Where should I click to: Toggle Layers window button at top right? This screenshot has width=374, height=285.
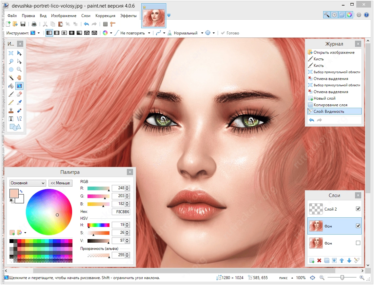[x=342, y=15]
